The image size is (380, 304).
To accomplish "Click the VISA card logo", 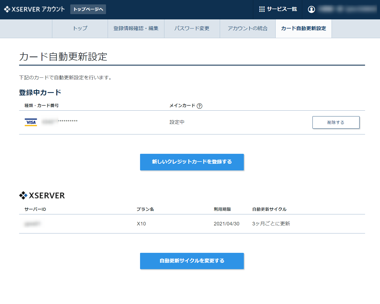I will click(x=31, y=122).
